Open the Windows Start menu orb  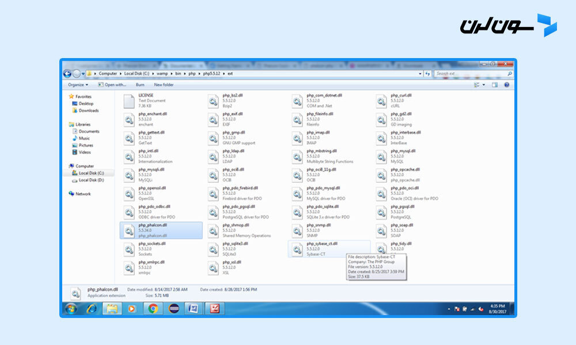(71, 309)
